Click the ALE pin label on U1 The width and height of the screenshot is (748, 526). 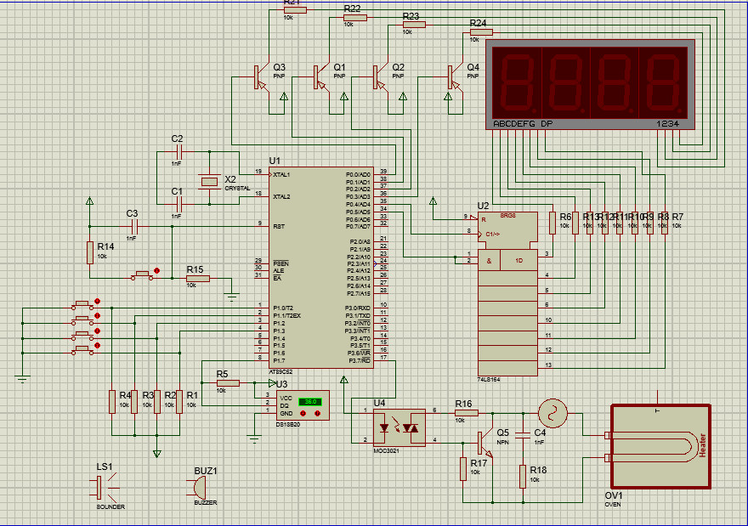tap(278, 271)
